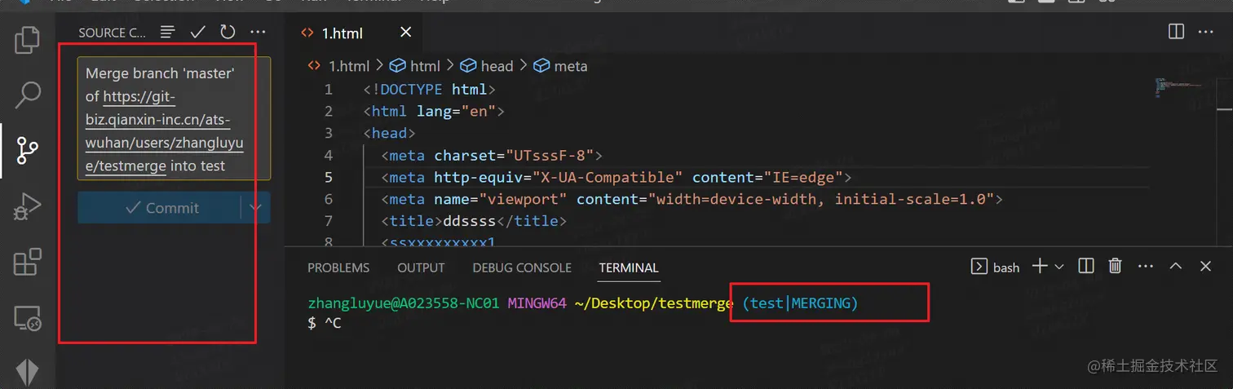This screenshot has height=389, width=1233.
Task: Open the commit options dropdown arrow
Action: coord(255,208)
